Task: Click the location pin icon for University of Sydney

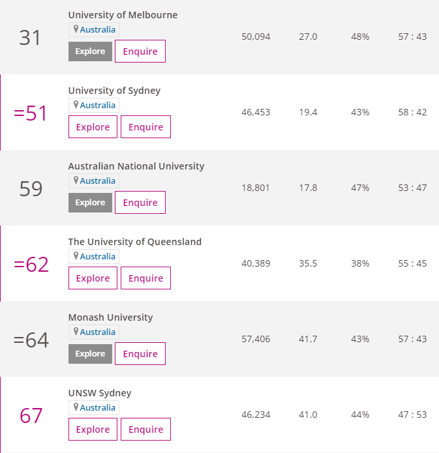Action: (x=76, y=104)
